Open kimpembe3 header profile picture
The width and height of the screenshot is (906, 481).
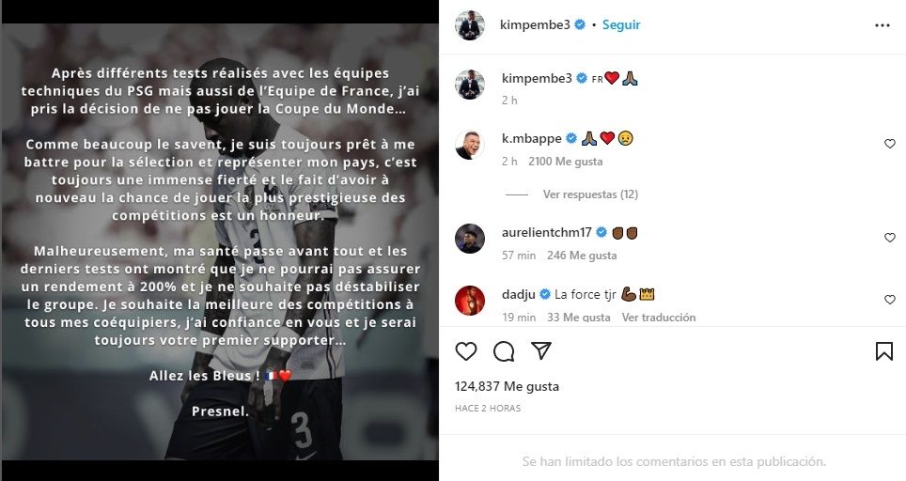click(469, 25)
